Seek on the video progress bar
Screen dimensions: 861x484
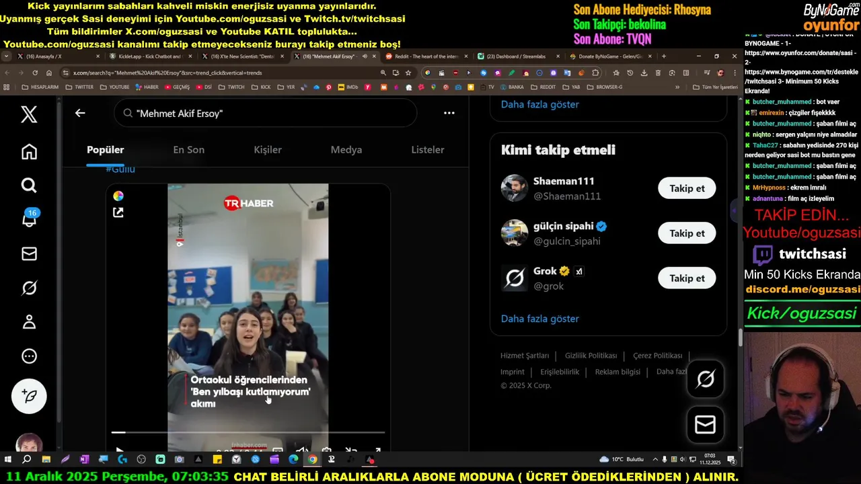[x=248, y=432]
